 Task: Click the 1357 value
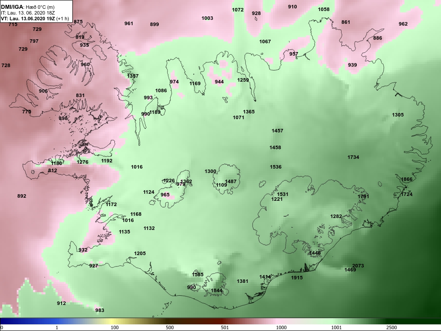tap(133, 76)
